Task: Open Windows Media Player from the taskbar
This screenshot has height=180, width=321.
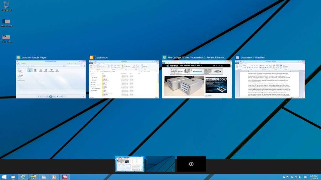Action: point(54,177)
